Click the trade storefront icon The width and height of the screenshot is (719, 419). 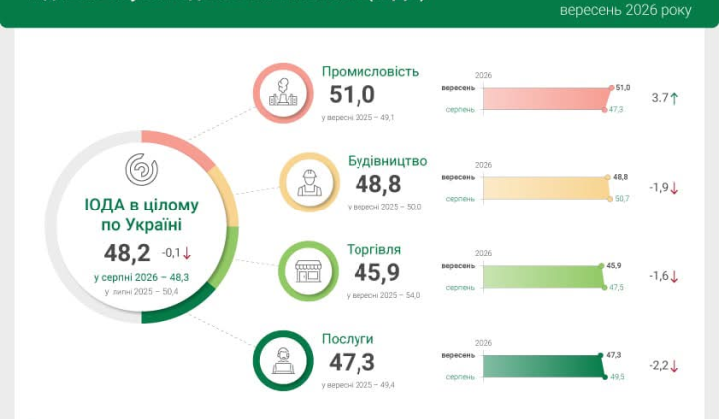309,271
